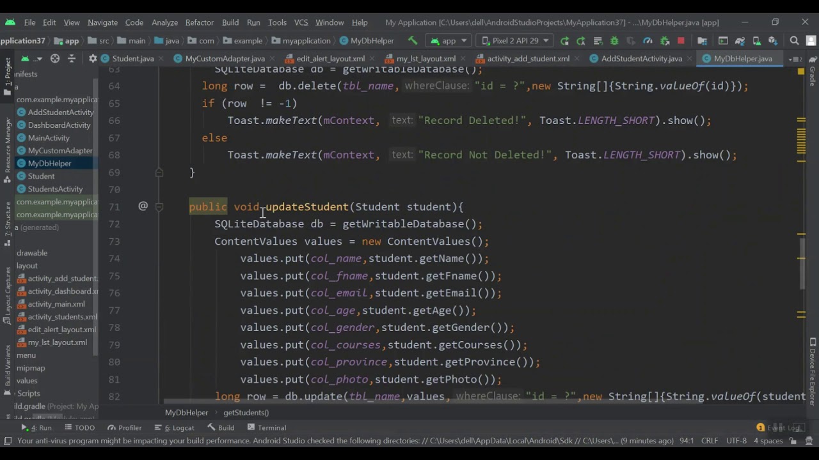Click fold end marker on line 69
Screen dimensions: 819x460
(x=159, y=172)
